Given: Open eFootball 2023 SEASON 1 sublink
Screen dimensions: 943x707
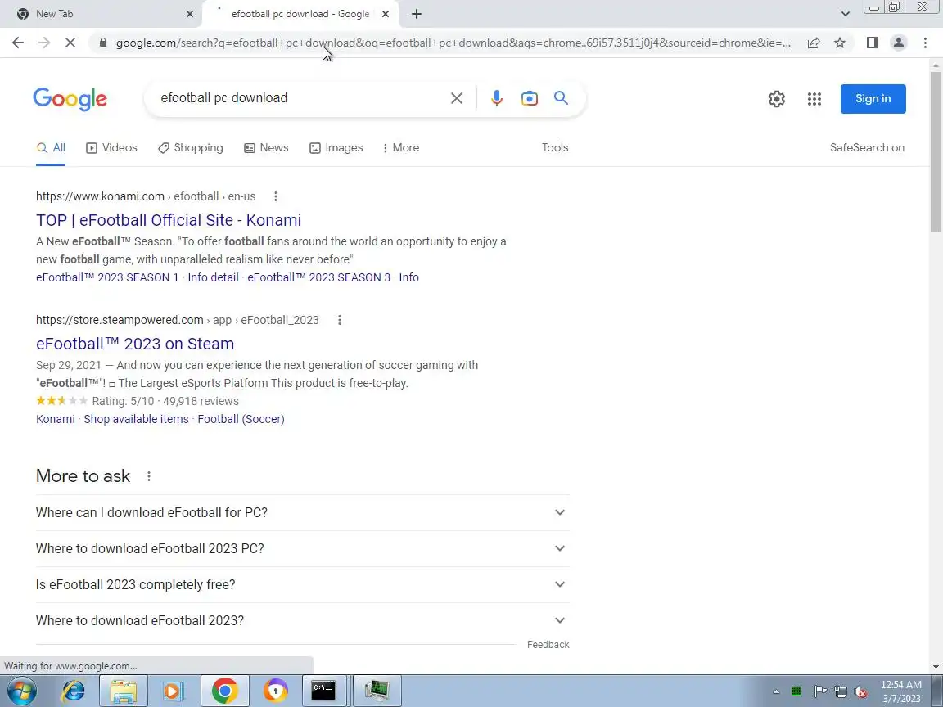Looking at the screenshot, I should point(107,277).
